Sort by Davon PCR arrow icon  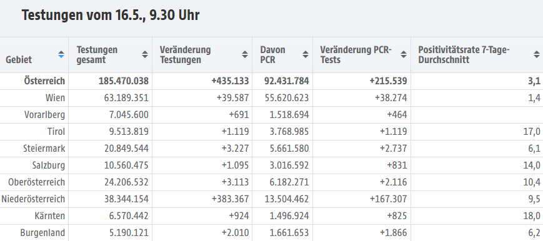306,54
